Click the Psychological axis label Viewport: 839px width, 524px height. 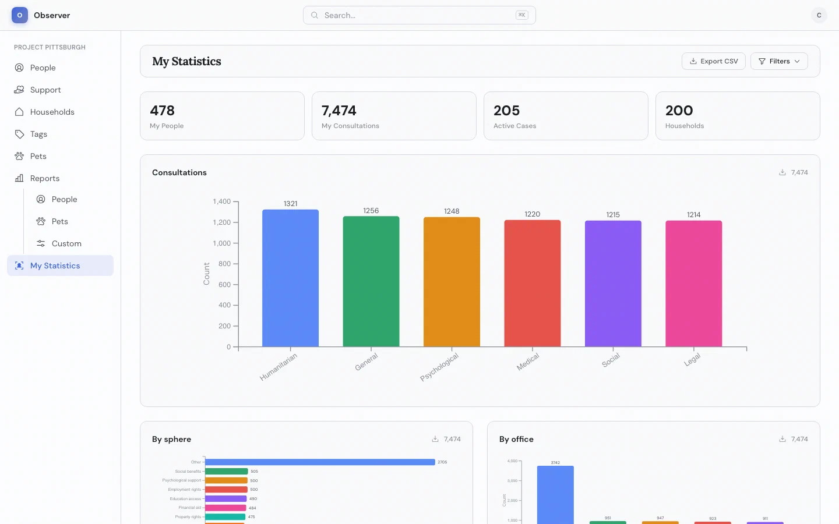439,367
